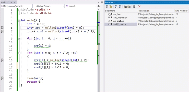Jump to next bookmark in folder

[x=129, y=6]
